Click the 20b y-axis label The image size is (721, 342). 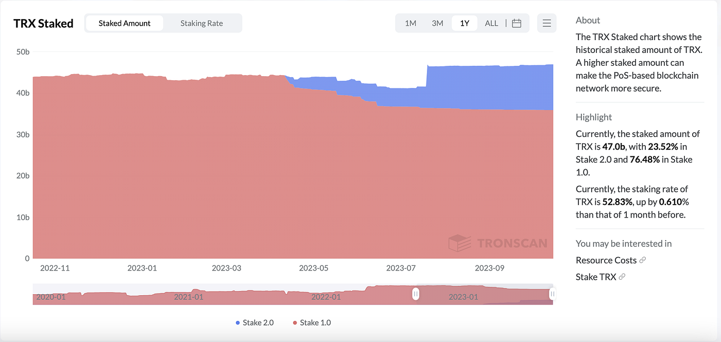point(23,176)
